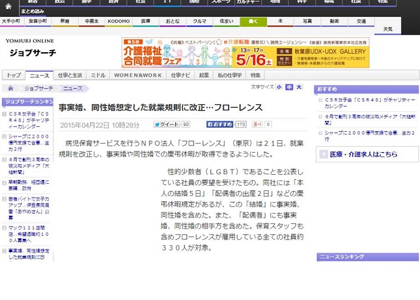Click the Facebook おすすめ button
Viewport: 420px width, 300px height.
[220, 125]
